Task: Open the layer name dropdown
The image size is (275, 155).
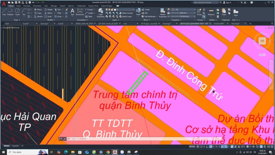Action: 134,10
